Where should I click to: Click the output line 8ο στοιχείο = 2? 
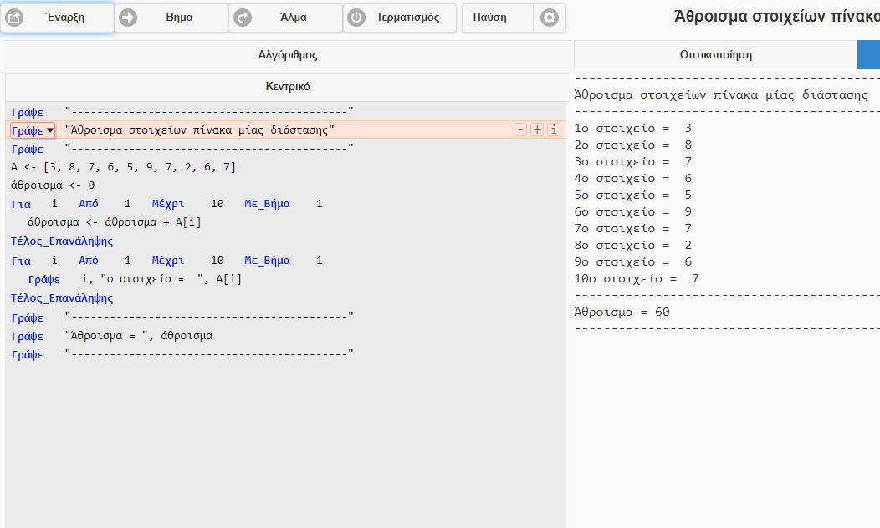point(633,246)
